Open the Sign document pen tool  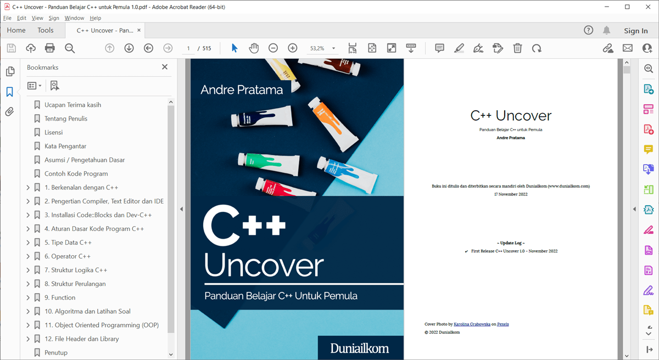478,48
